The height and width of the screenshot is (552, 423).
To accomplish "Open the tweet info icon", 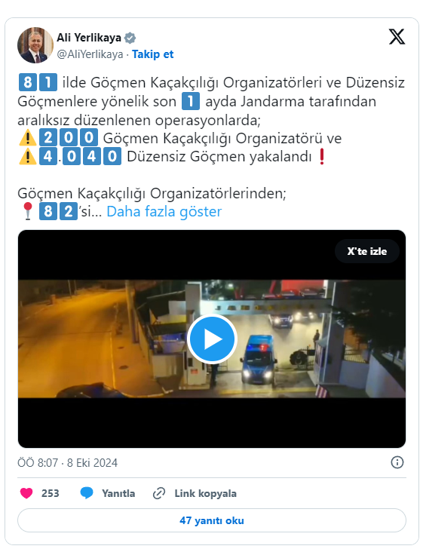I will click(x=397, y=462).
